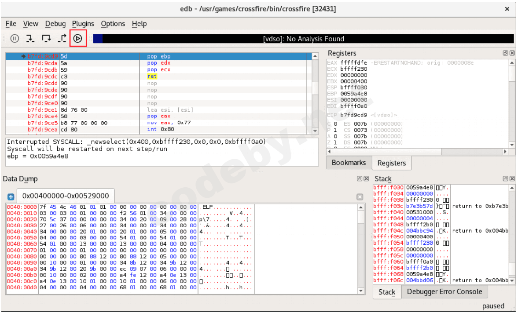Open the Help menu
Screen dimensions: 518x313
[x=139, y=24]
